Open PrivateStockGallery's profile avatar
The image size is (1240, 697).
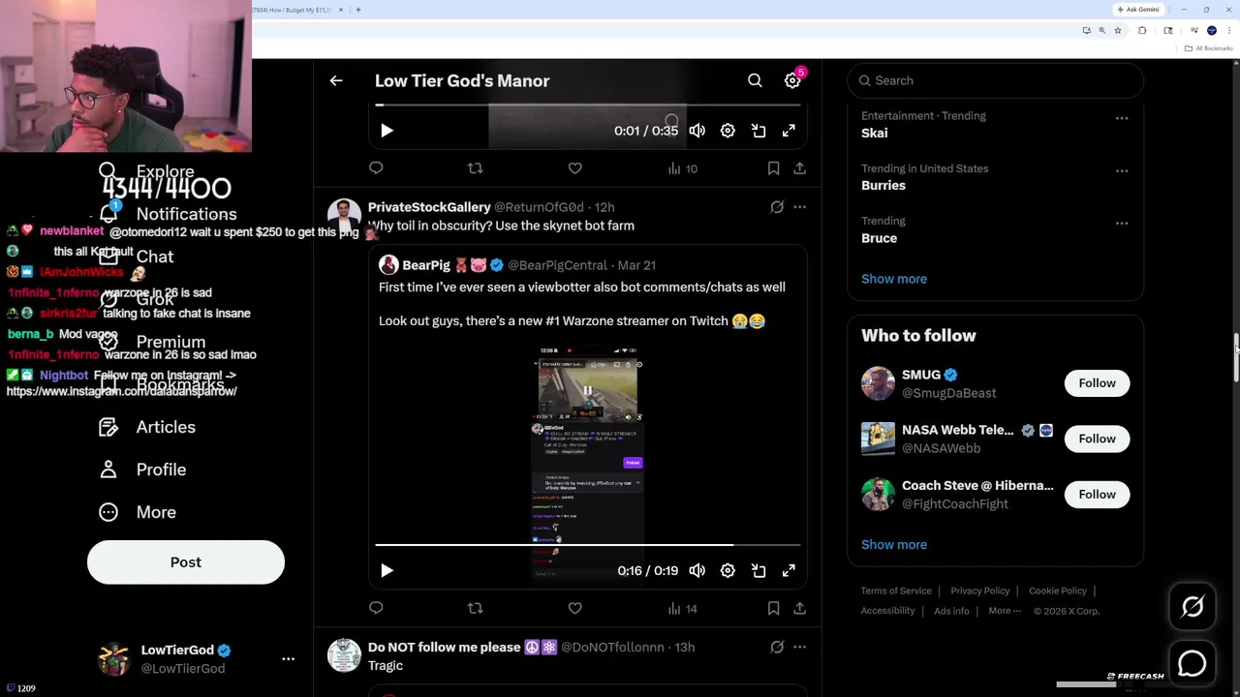[344, 215]
